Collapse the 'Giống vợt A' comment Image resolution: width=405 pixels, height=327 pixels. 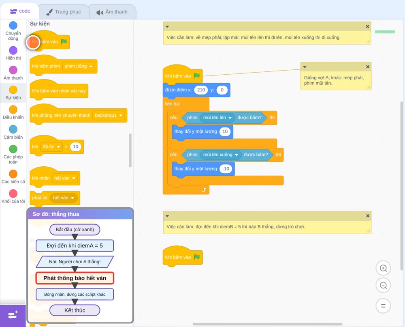305,67
